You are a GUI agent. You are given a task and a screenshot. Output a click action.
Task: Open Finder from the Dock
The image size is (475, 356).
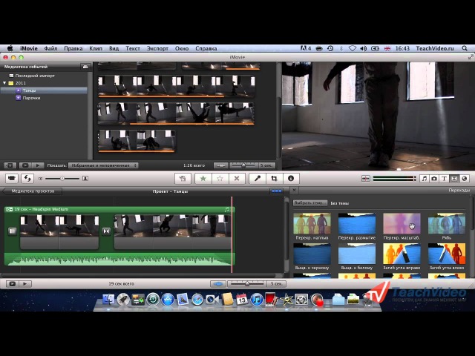108,300
